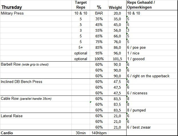Select the 140hbpm heart rate cell

click(99, 133)
